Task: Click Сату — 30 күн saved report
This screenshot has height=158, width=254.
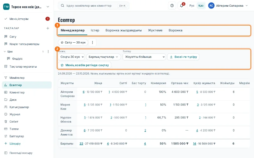Action: tap(73, 42)
